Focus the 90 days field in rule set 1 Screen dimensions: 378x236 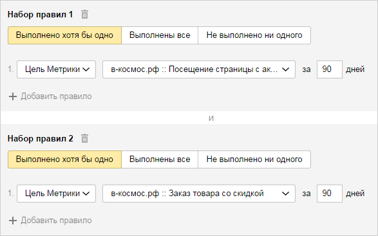pyautogui.click(x=330, y=69)
